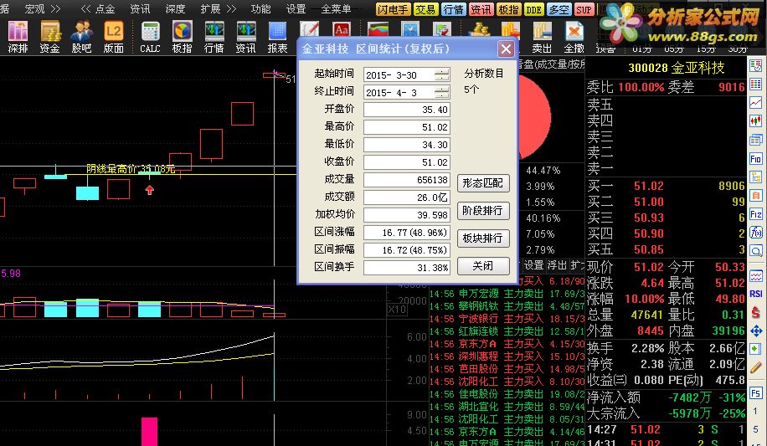This screenshot has width=767, height=446.
Task: Click the 形态匹配 button in the dialog
Action: coord(483,183)
